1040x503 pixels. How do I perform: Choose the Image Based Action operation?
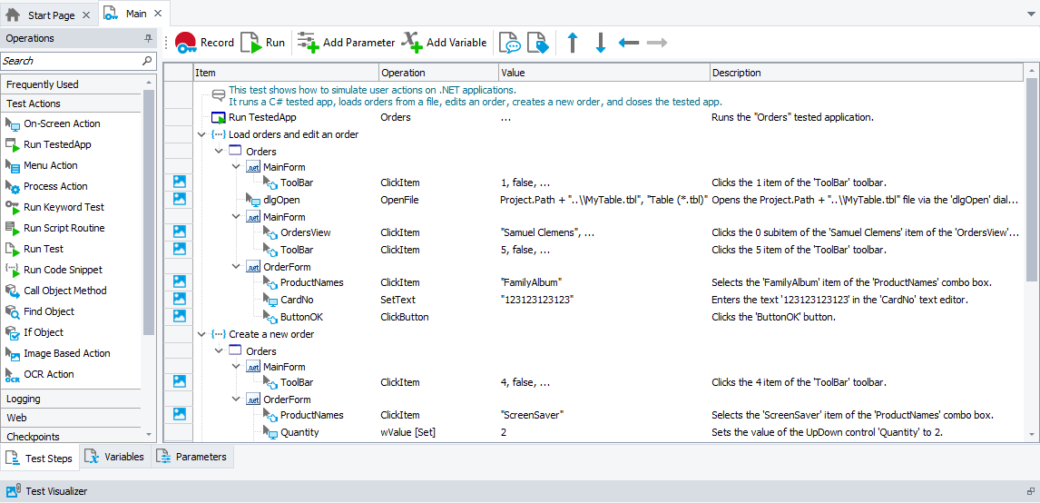[x=66, y=353]
